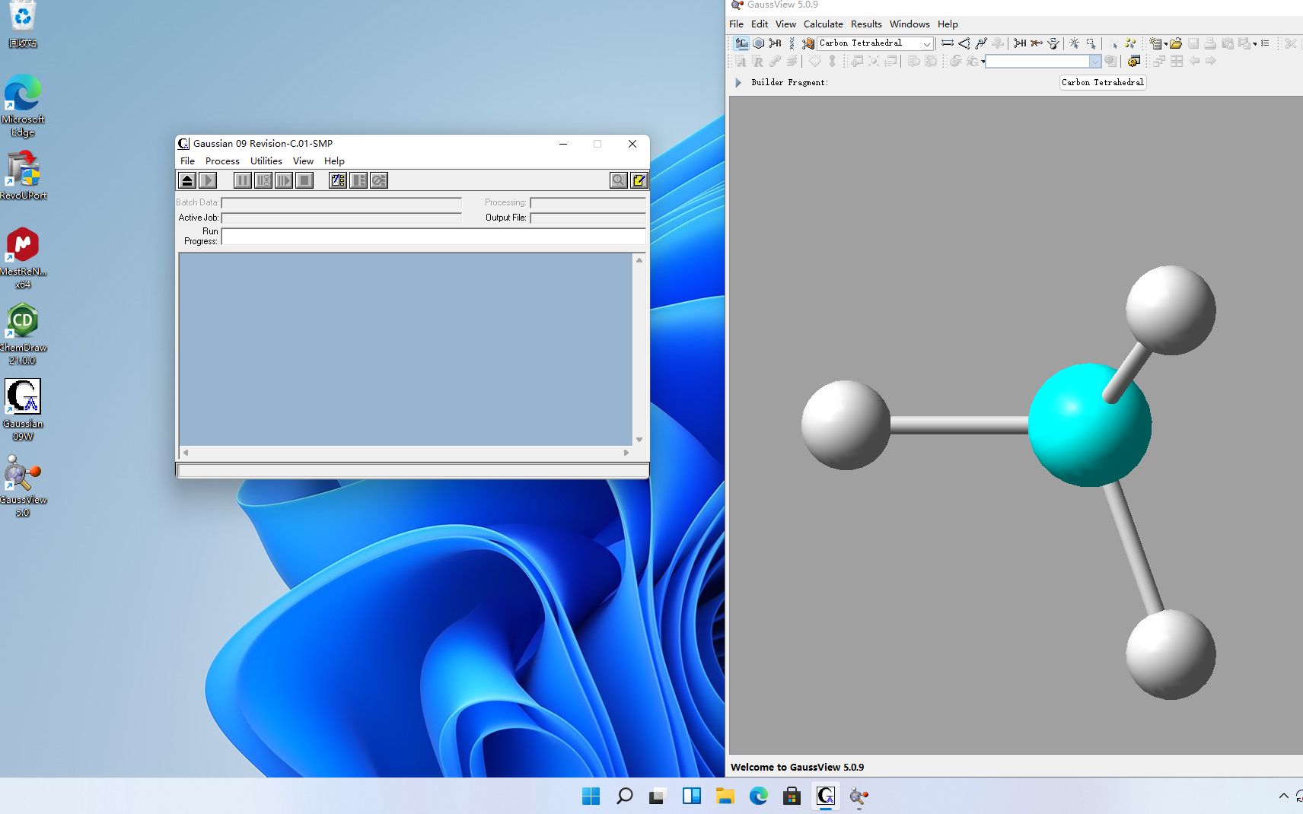Click the end batch run icon in Gaussian 09
Screen dimensions: 1303x814
358,180
